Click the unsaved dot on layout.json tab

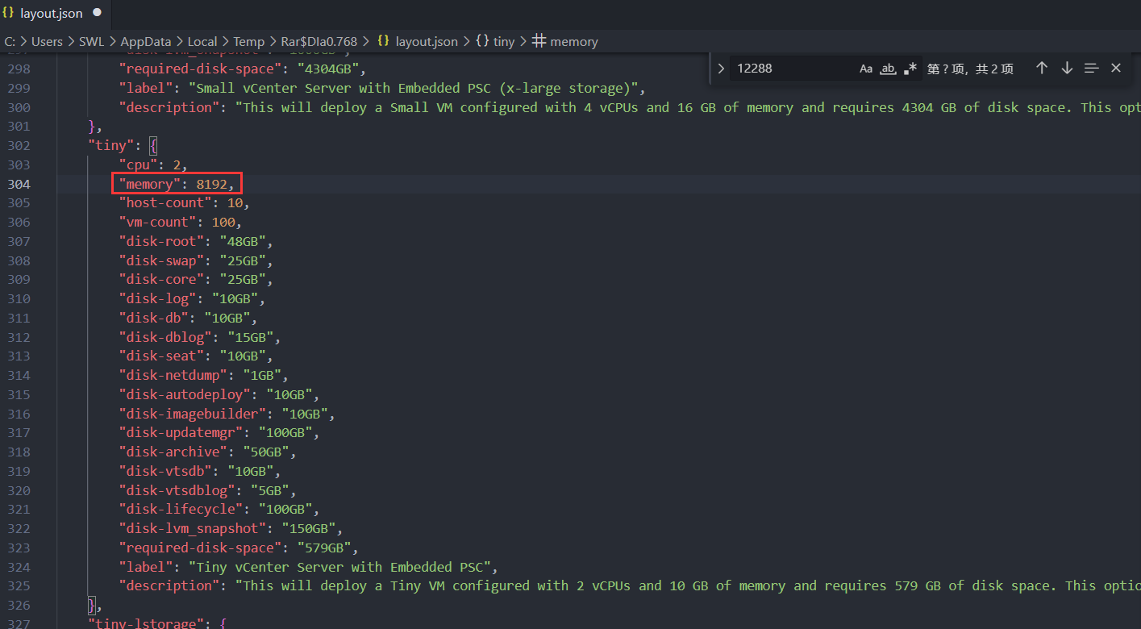98,13
